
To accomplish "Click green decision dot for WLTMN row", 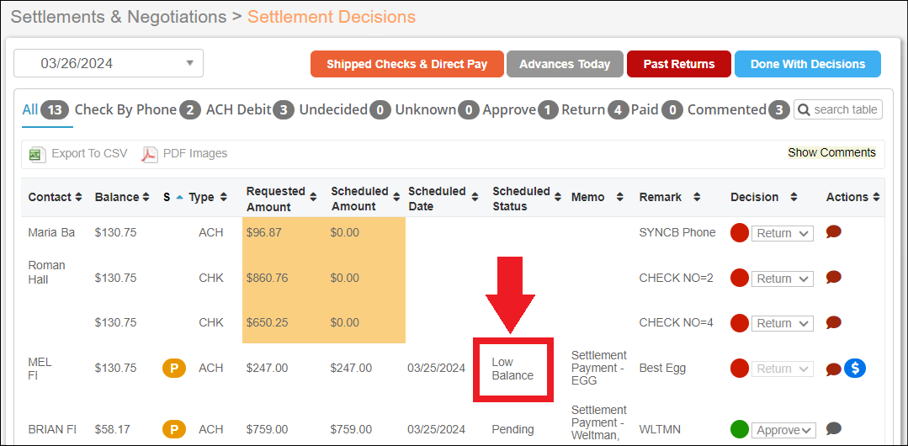I will coord(740,430).
